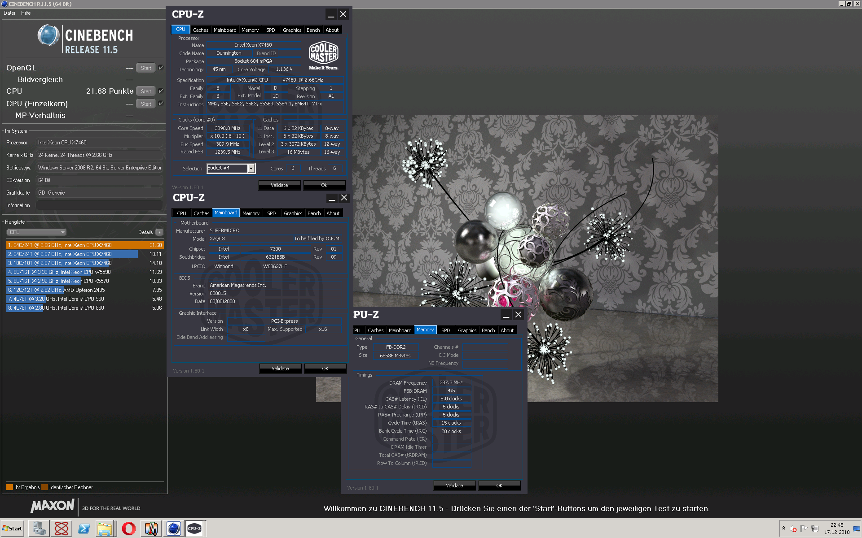Launch Windows PowerShell from the taskbar
Image resolution: width=862 pixels, height=538 pixels.
84,529
